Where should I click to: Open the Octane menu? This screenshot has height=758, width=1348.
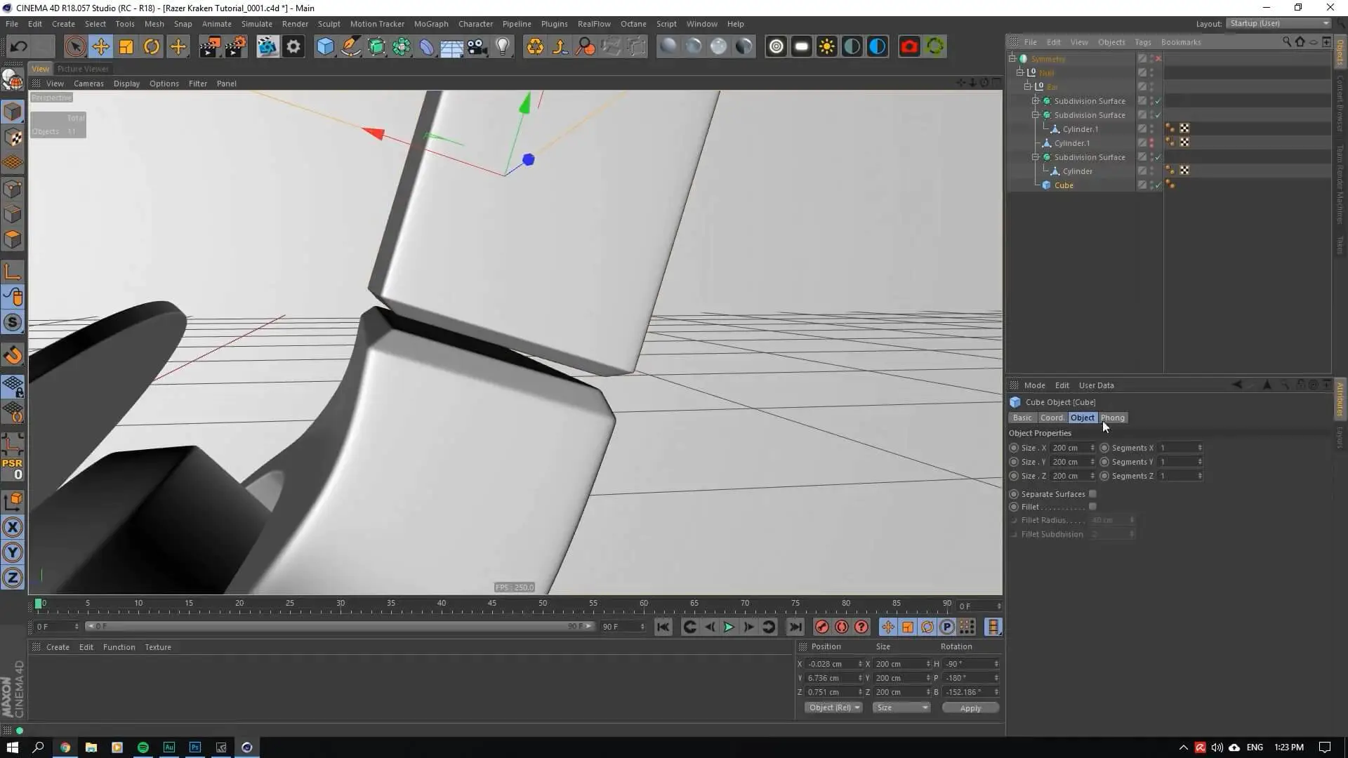(x=633, y=24)
